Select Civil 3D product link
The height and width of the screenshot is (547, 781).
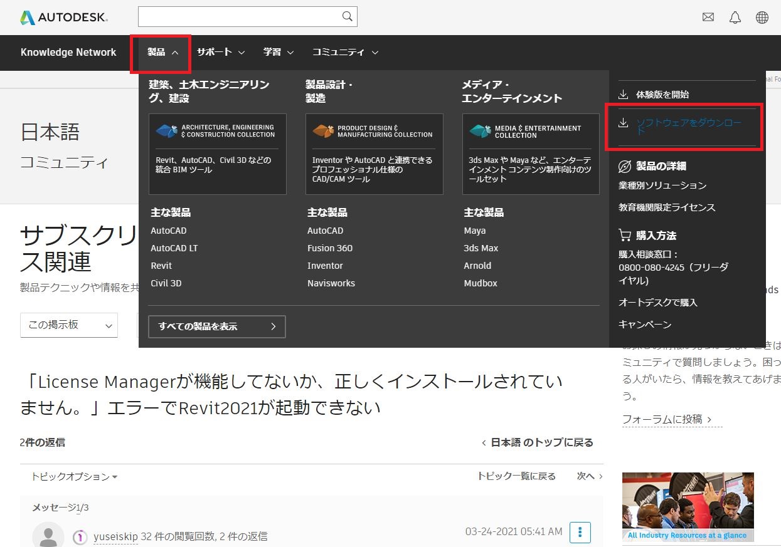(166, 283)
